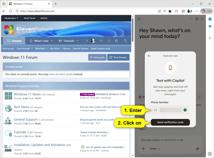Viewport: 214px width, 158px height.
Task: Open browser settings and more menu
Action: click(x=196, y=11)
